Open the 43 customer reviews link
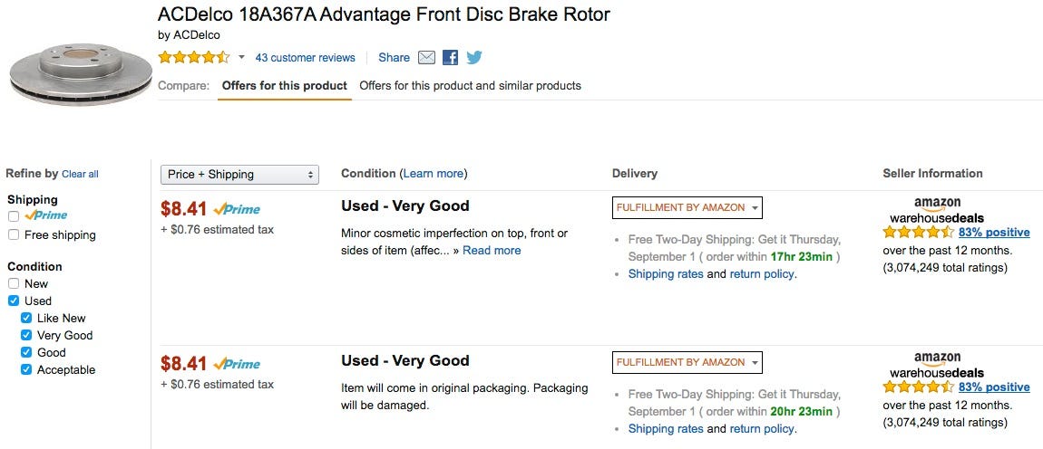This screenshot has height=449, width=1043. [x=305, y=58]
